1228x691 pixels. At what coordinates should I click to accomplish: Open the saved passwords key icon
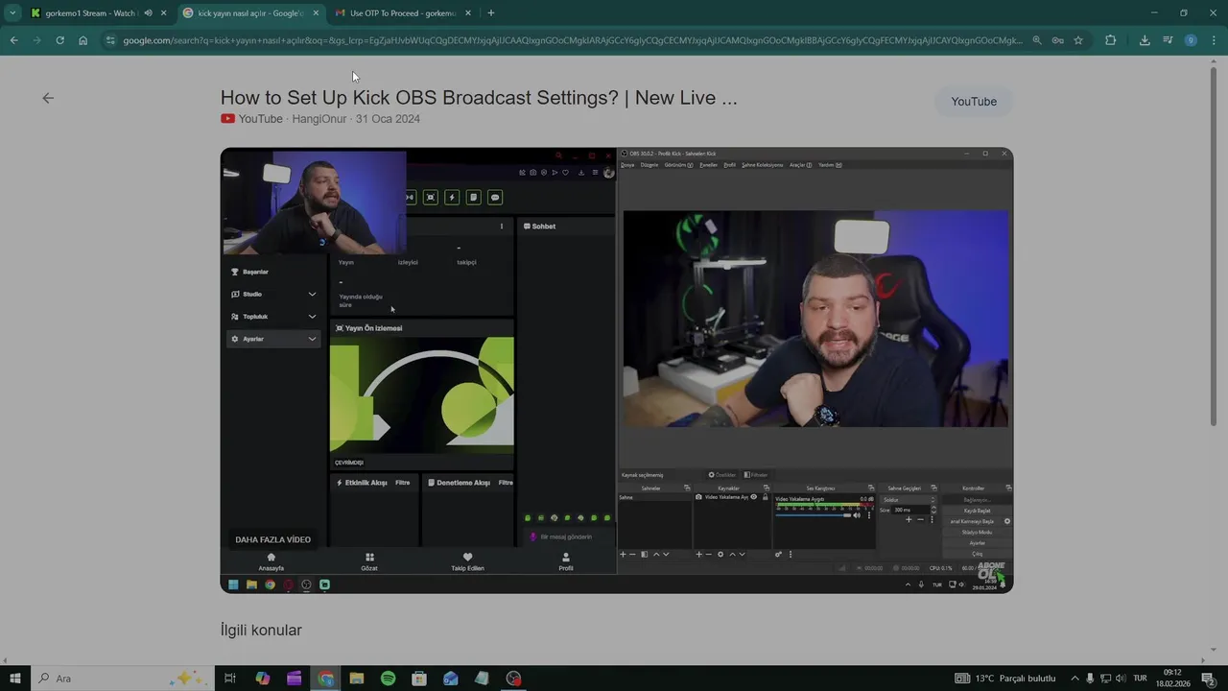pyautogui.click(x=1057, y=40)
